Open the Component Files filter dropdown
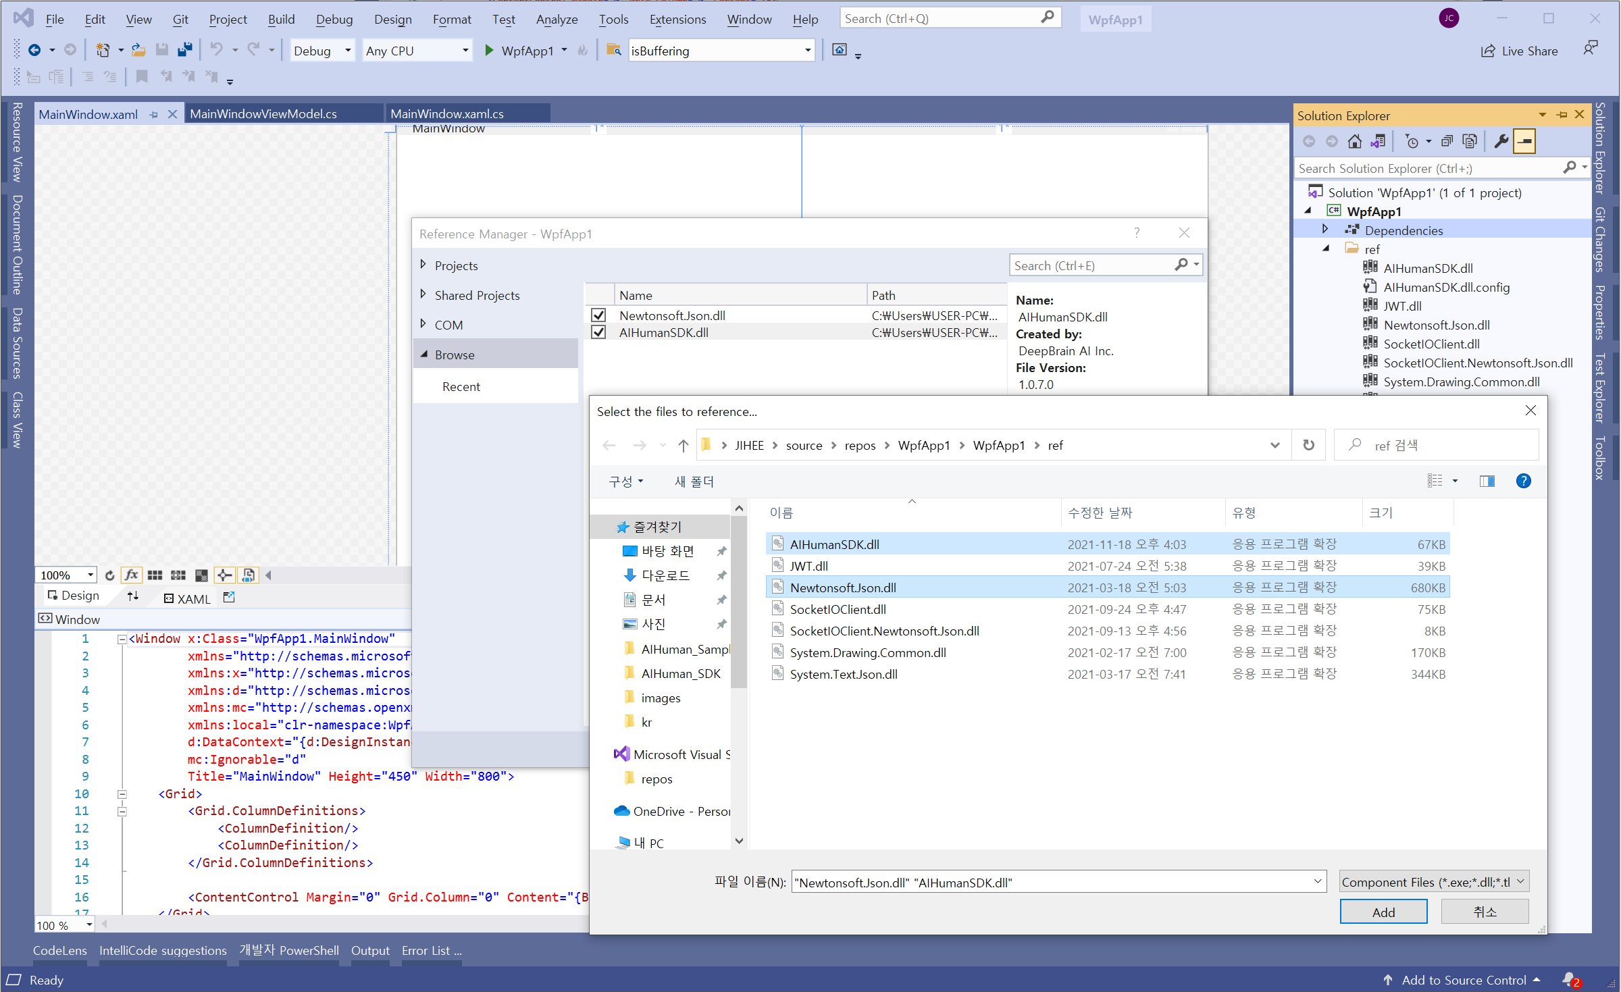This screenshot has height=992, width=1621. (x=1434, y=882)
